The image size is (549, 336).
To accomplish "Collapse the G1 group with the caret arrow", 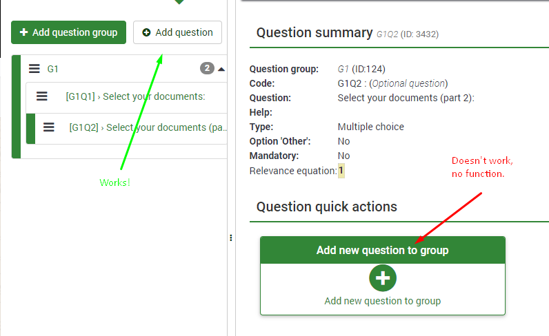I will tap(221, 69).
